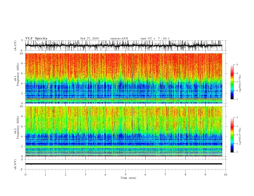Click the "-7" tick on ch.2 color bar
This screenshot has height=196, width=254.
(x=236, y=152)
